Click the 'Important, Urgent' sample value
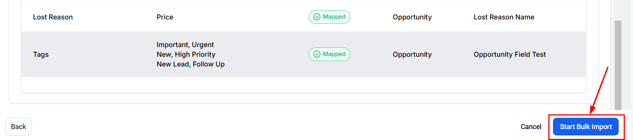Screen dimensions: 633x140 pos(185,45)
